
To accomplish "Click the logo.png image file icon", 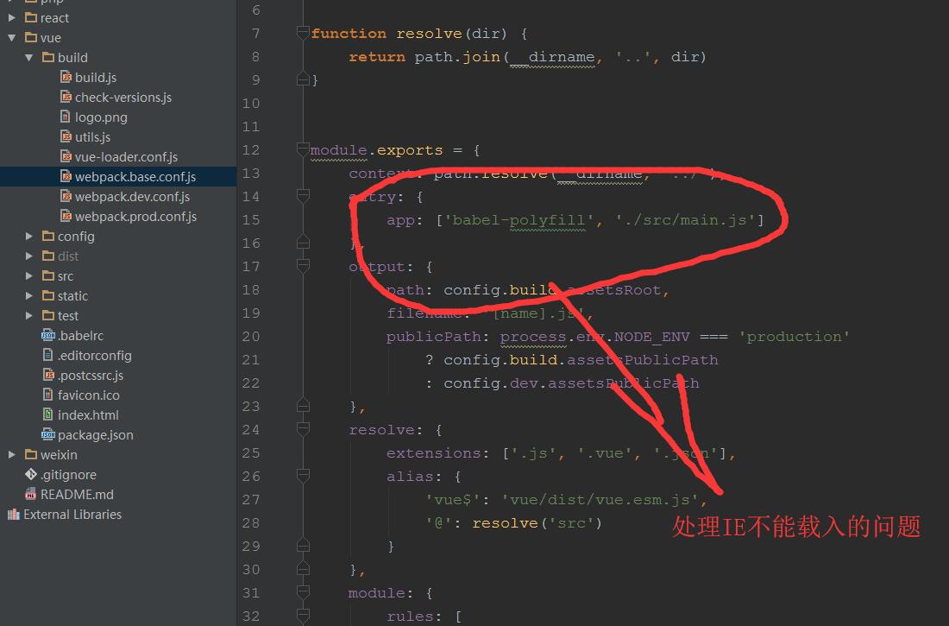I will 66,117.
